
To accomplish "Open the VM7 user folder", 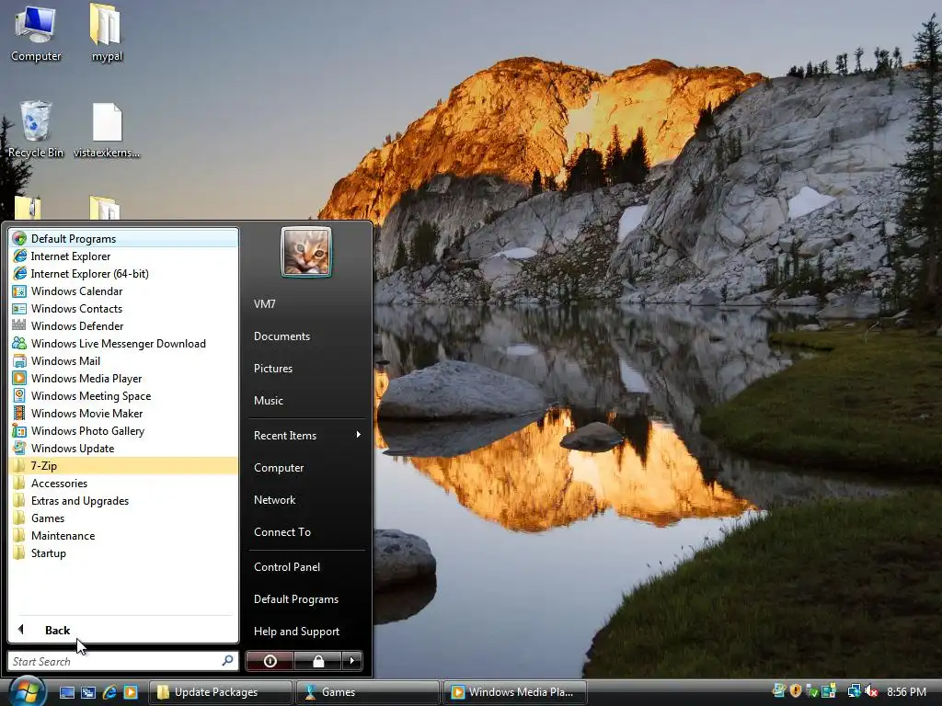I will (x=306, y=303).
